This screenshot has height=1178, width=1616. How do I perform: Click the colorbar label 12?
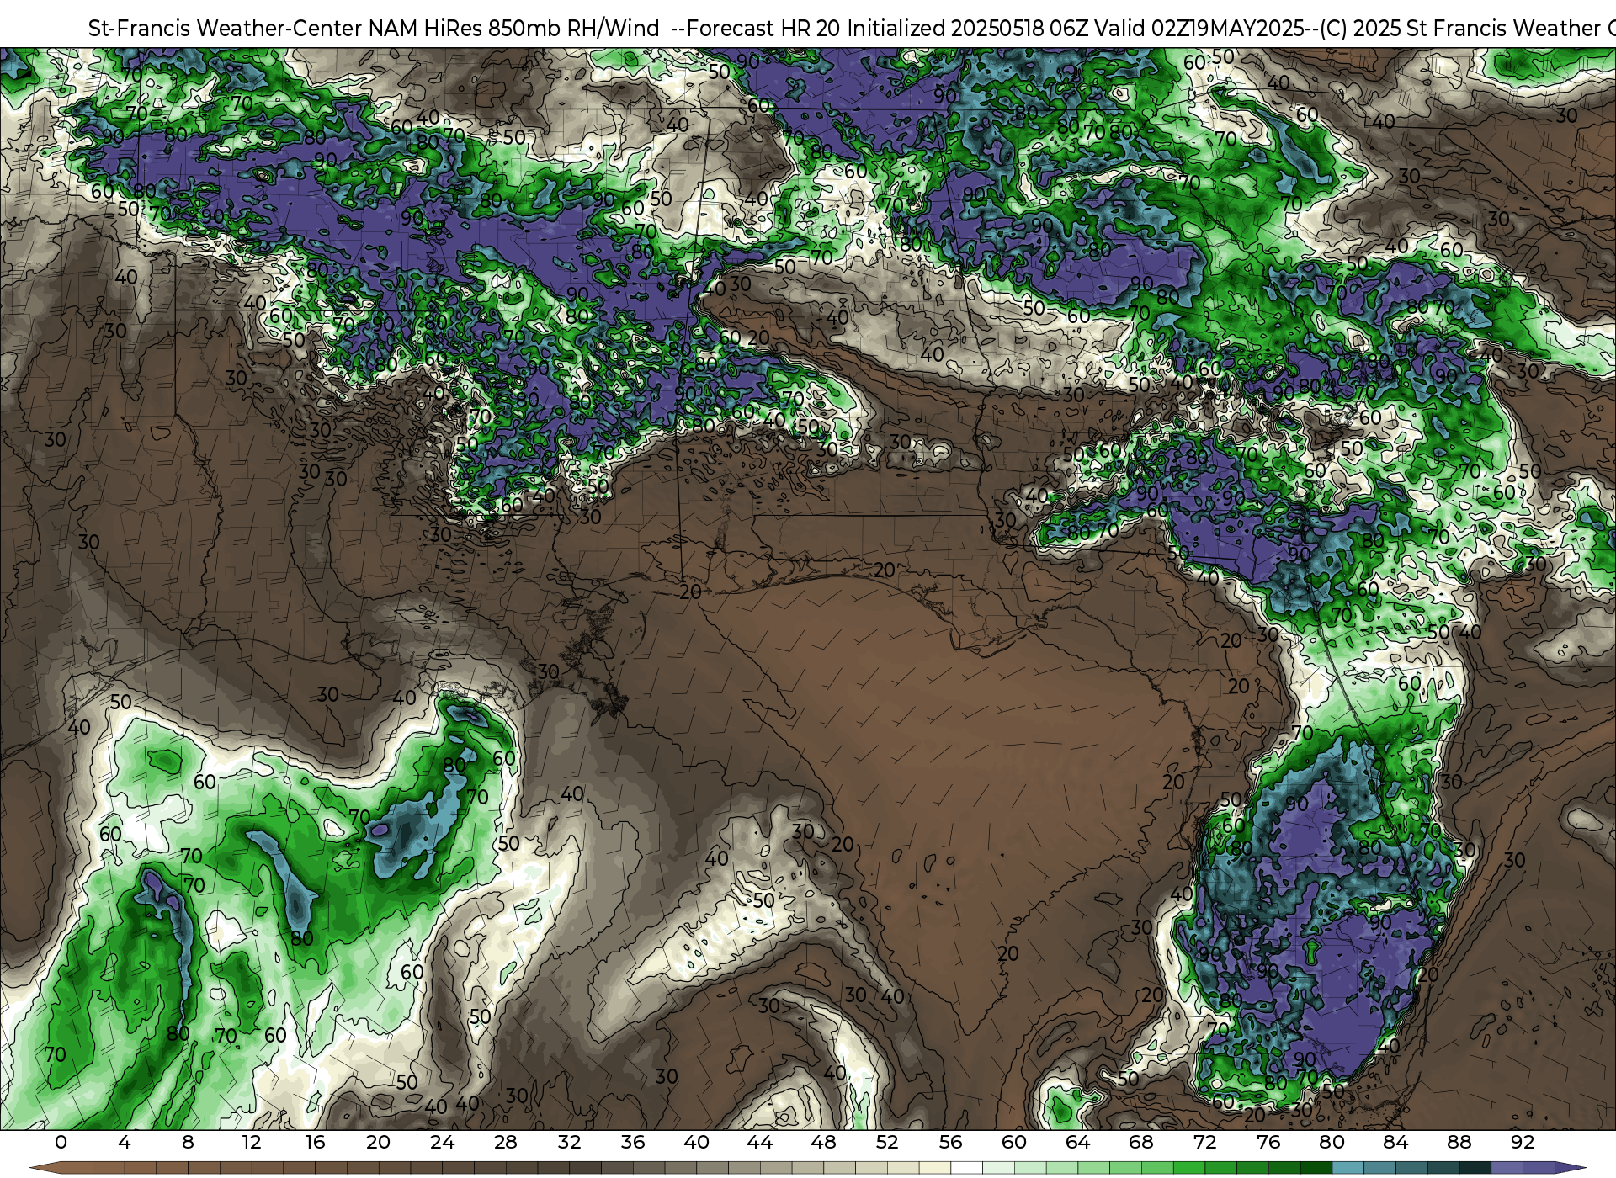pos(252,1143)
